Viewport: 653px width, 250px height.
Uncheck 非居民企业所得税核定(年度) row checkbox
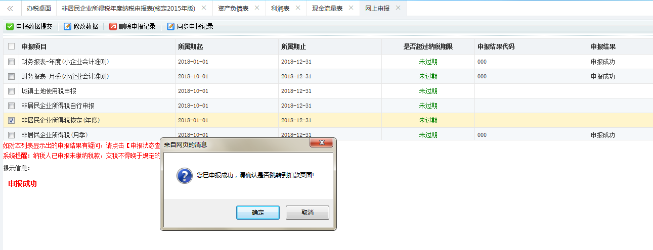pyautogui.click(x=11, y=120)
